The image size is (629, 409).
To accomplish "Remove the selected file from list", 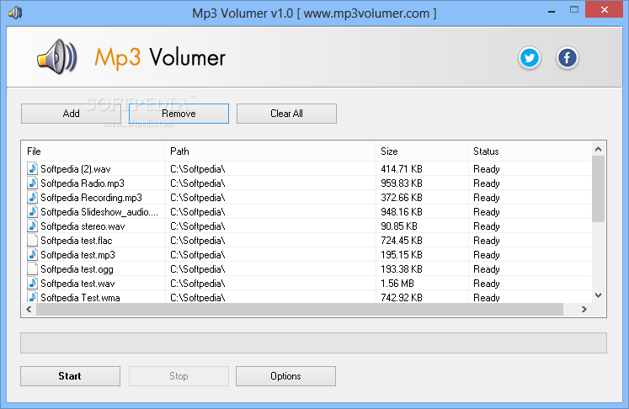I will click(x=179, y=114).
